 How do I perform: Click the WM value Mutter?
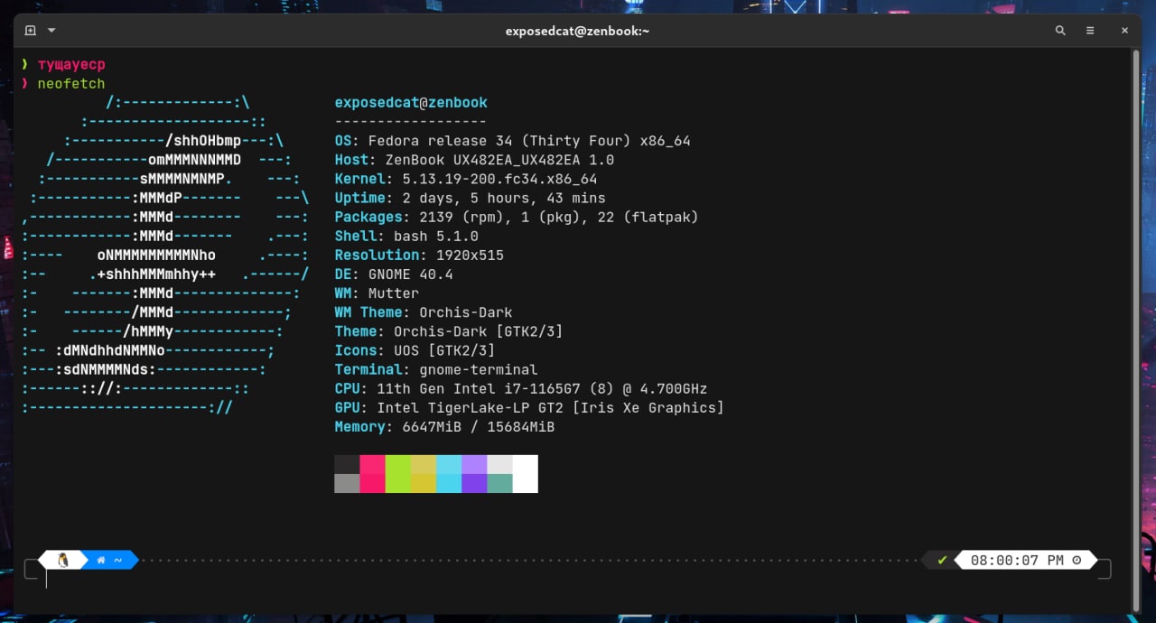(x=394, y=293)
